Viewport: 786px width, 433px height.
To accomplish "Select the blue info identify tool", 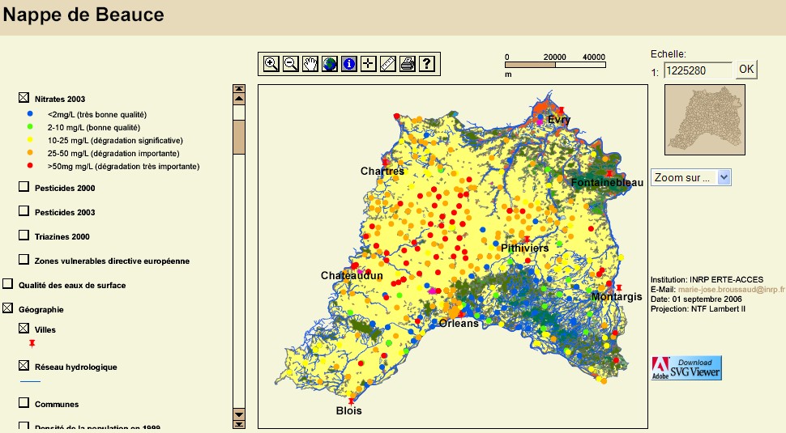I will pos(349,64).
